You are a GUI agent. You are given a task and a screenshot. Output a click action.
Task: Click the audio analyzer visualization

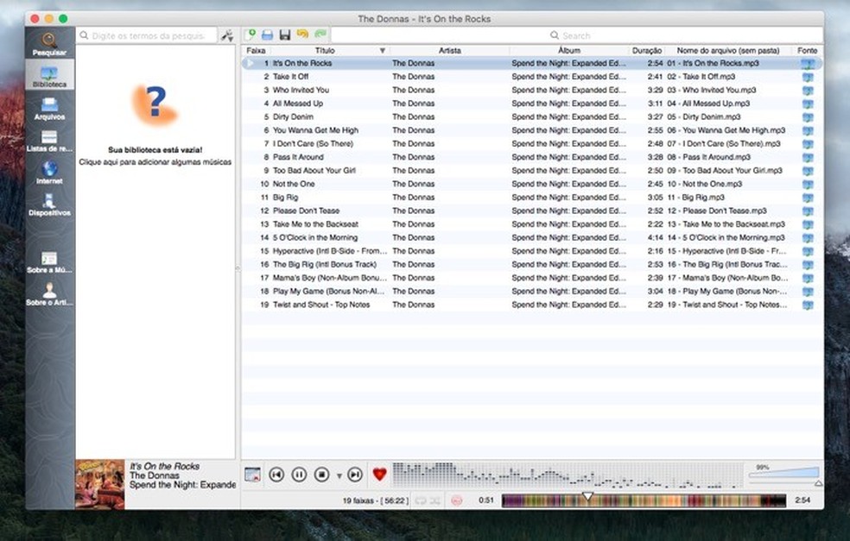567,475
